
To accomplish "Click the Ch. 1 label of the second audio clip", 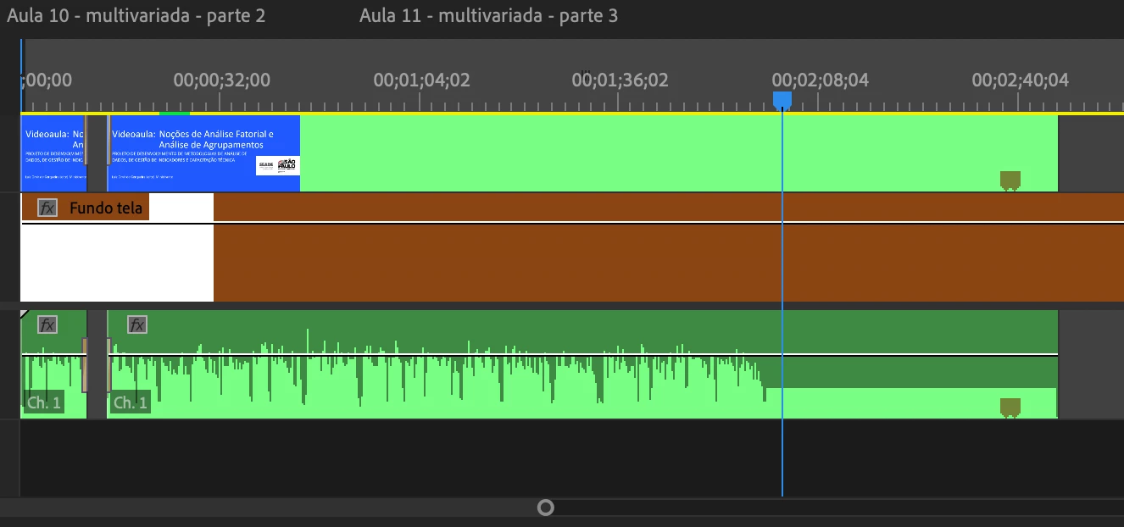I will coord(130,402).
